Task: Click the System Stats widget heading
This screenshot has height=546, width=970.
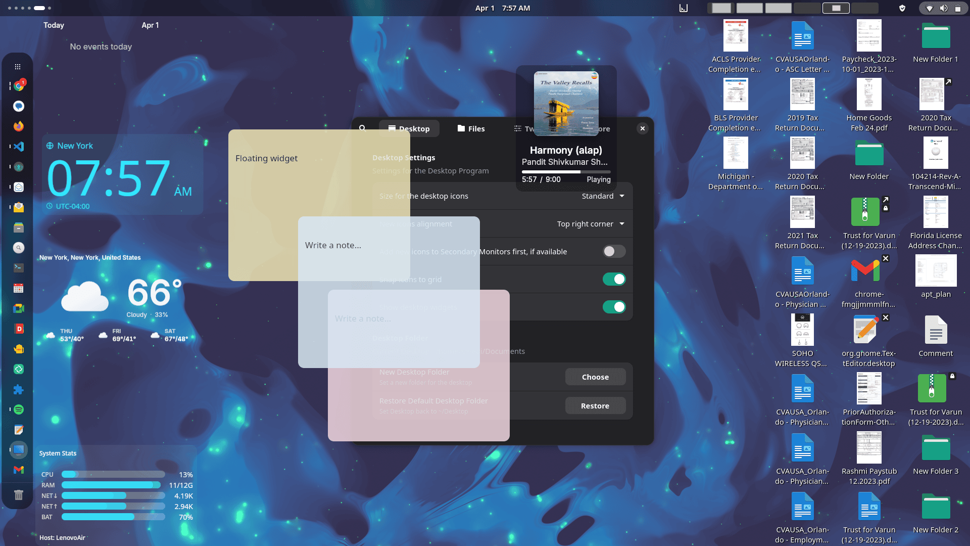Action: coord(58,453)
